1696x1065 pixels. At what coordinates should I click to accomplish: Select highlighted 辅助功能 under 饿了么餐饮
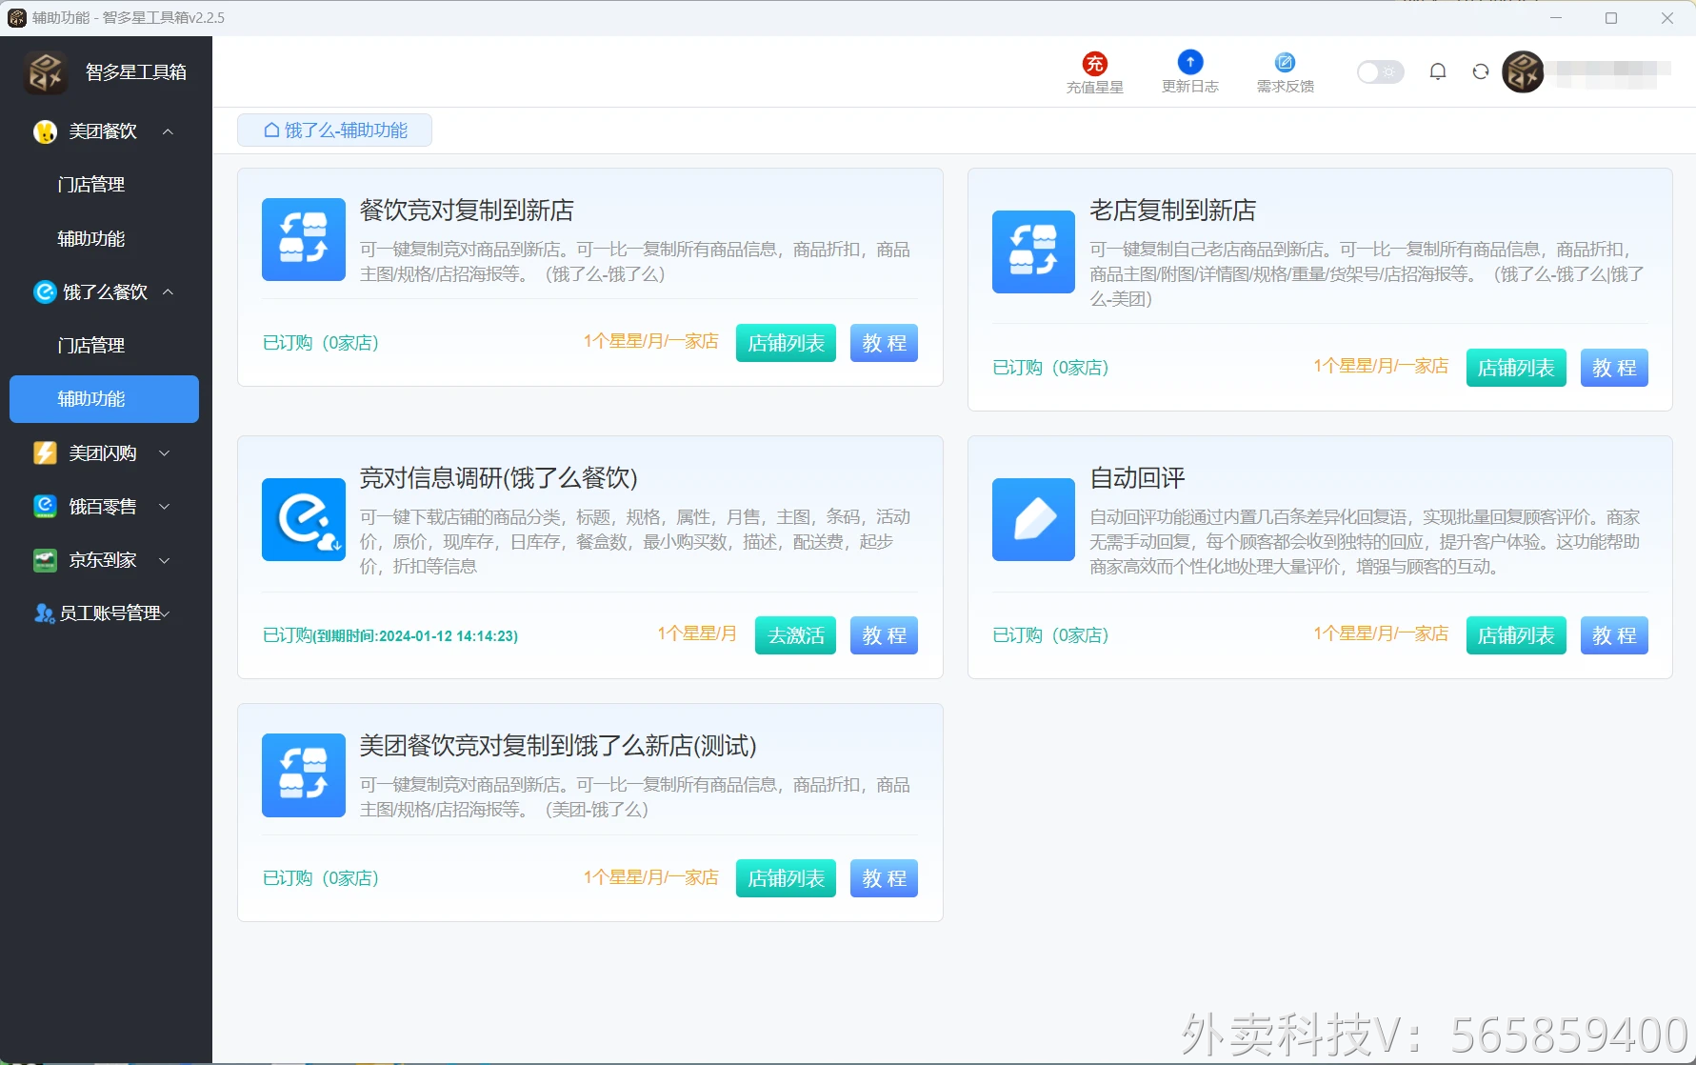(x=104, y=399)
